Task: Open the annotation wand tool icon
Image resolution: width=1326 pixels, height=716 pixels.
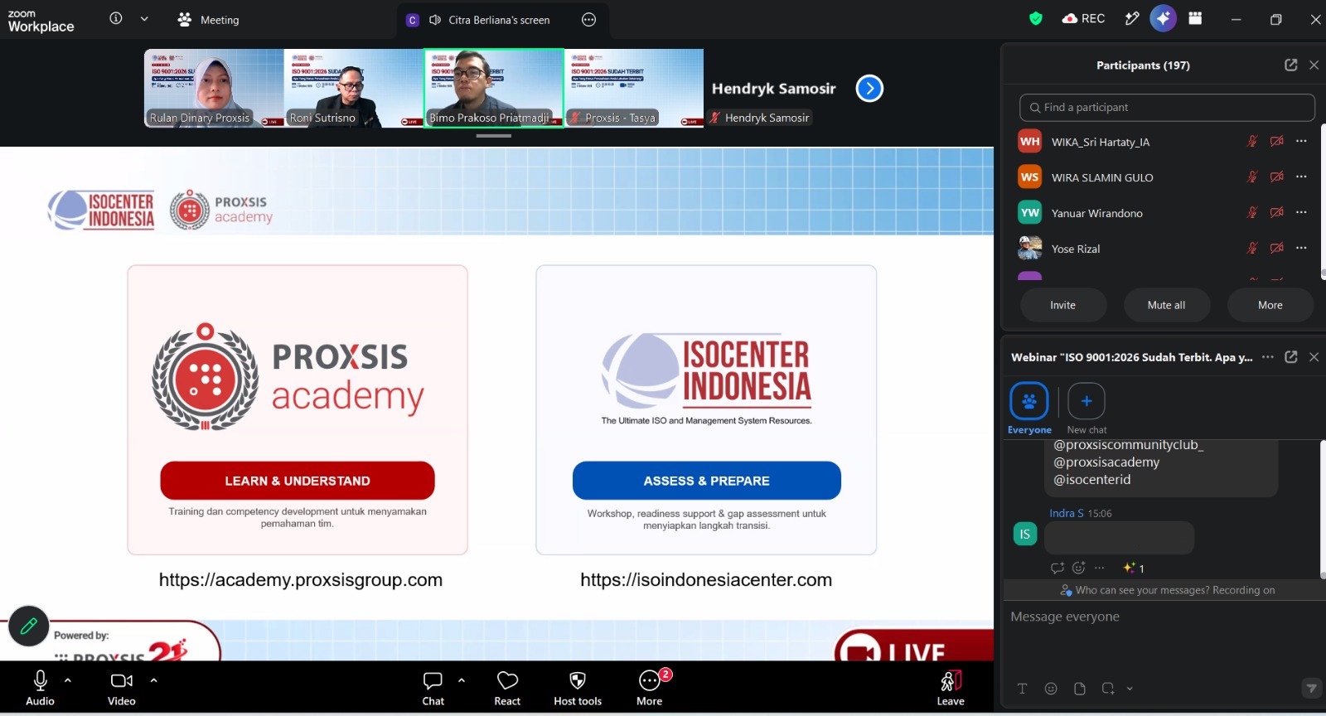Action: [1131, 18]
